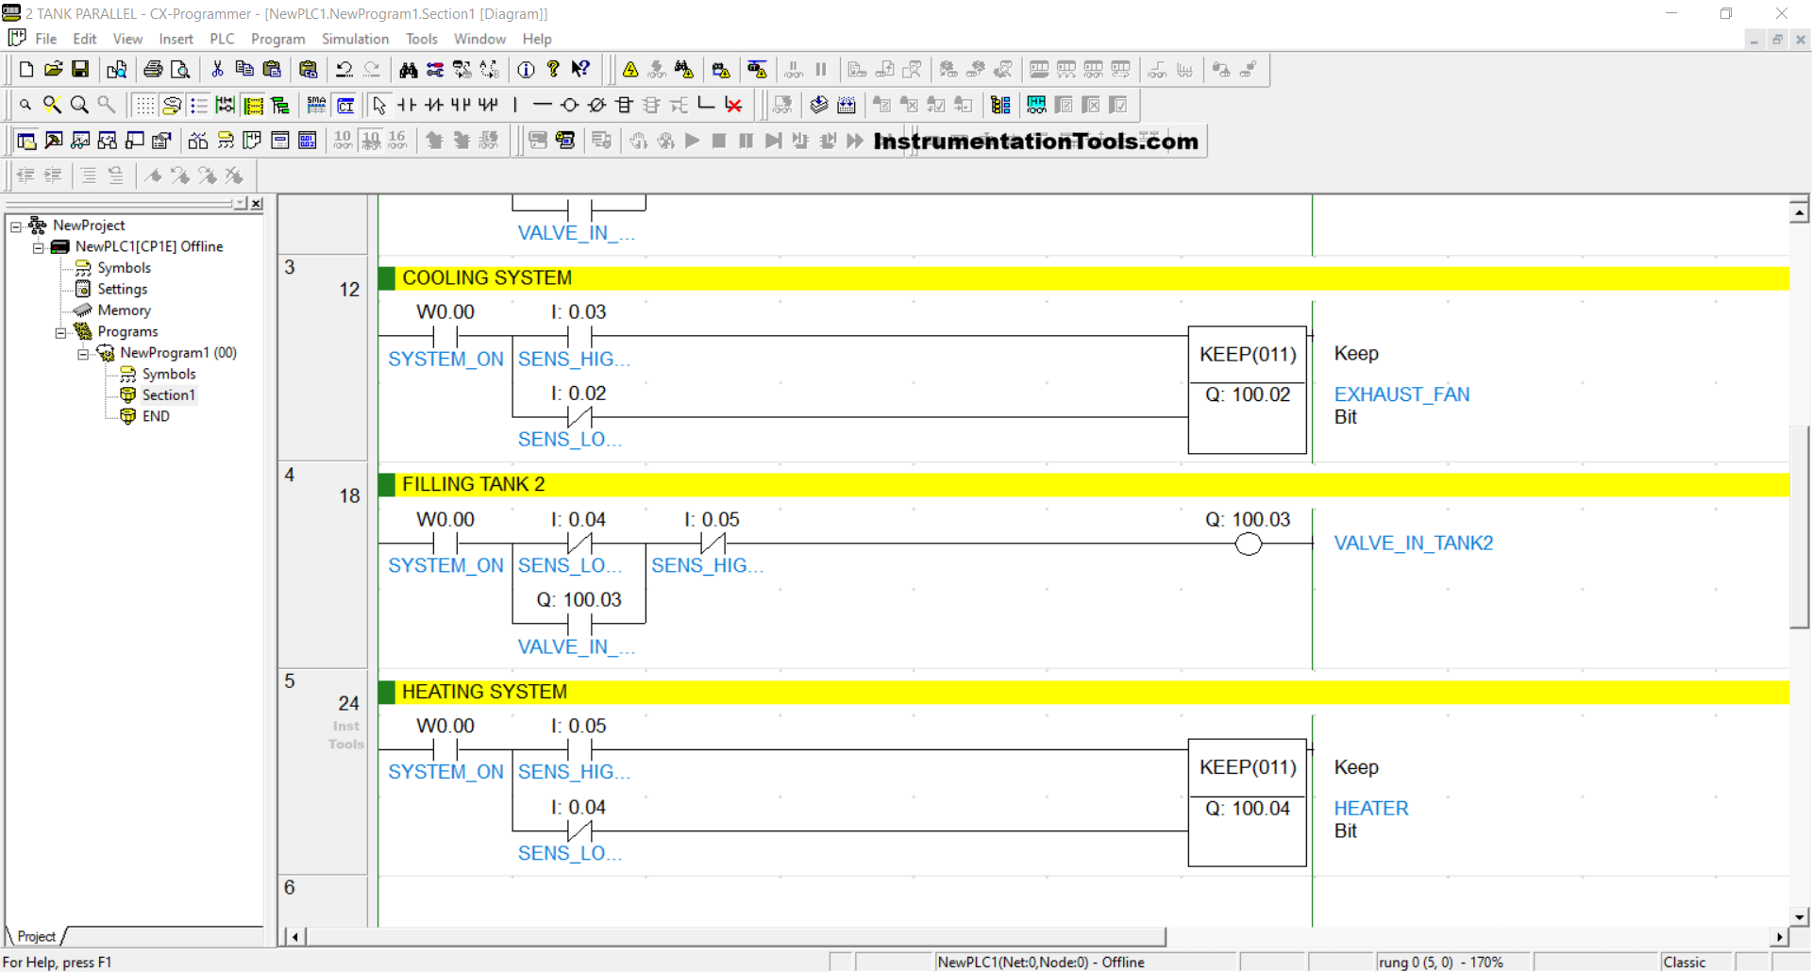
Task: Select Section1 in the project tree
Action: (x=169, y=394)
